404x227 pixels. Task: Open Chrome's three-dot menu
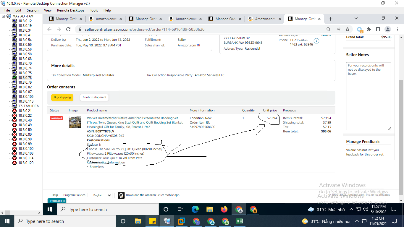tap(397, 29)
